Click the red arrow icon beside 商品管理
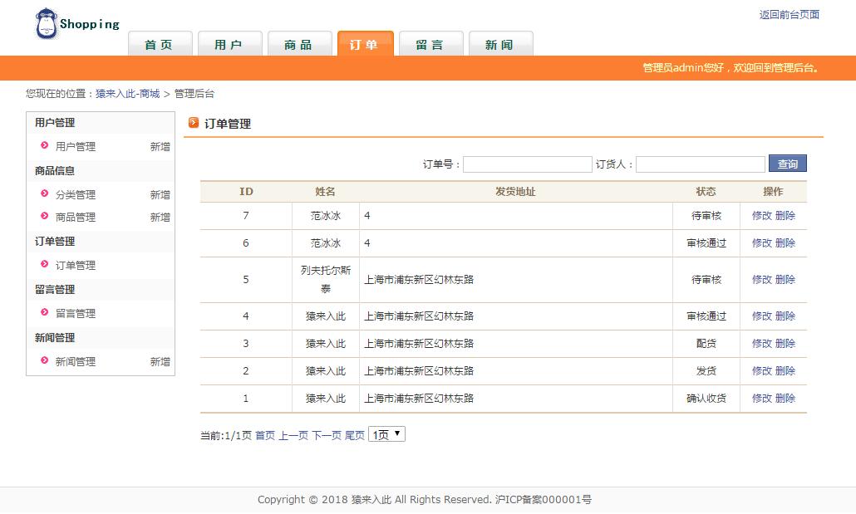Image resolution: width=856 pixels, height=514 pixels. 44,217
